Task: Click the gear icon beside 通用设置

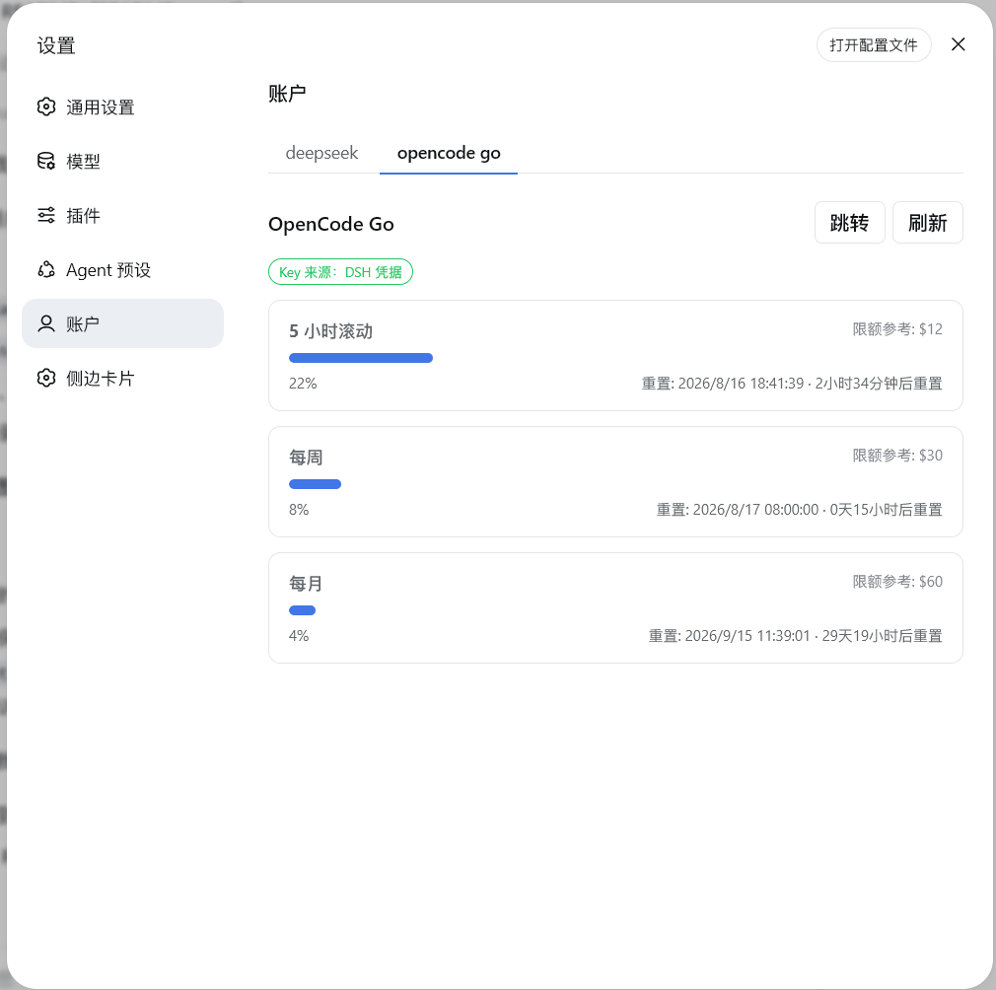Action: tap(46, 106)
